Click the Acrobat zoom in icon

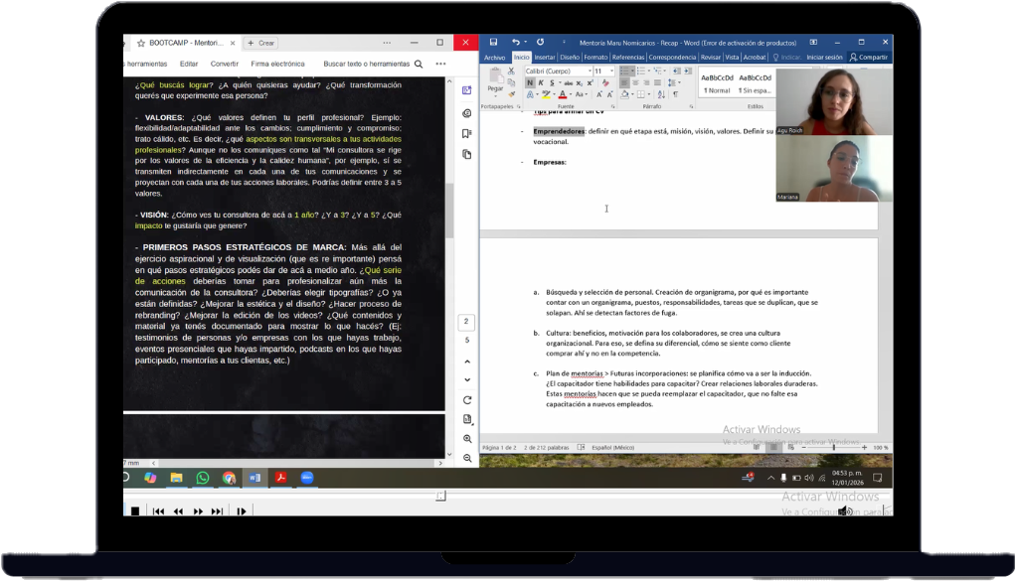point(467,438)
